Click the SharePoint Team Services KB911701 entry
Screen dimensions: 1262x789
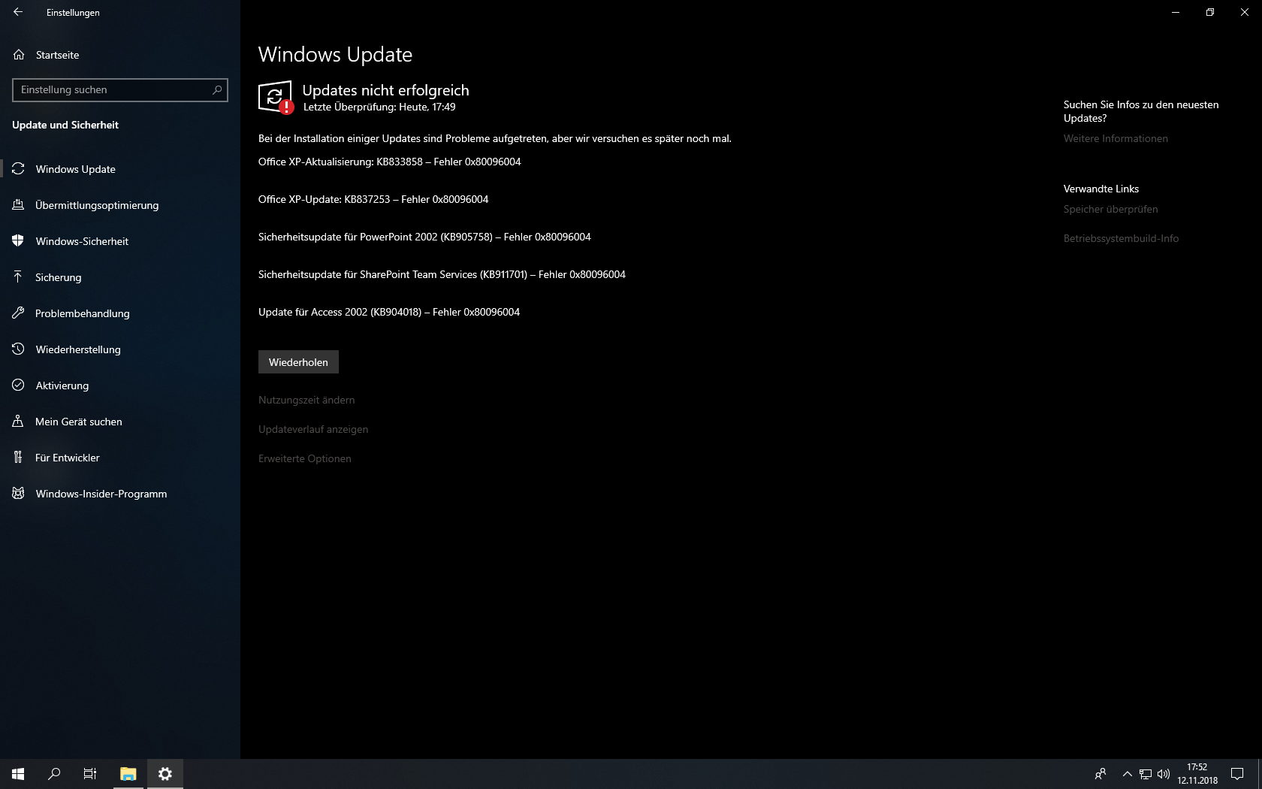tap(442, 274)
